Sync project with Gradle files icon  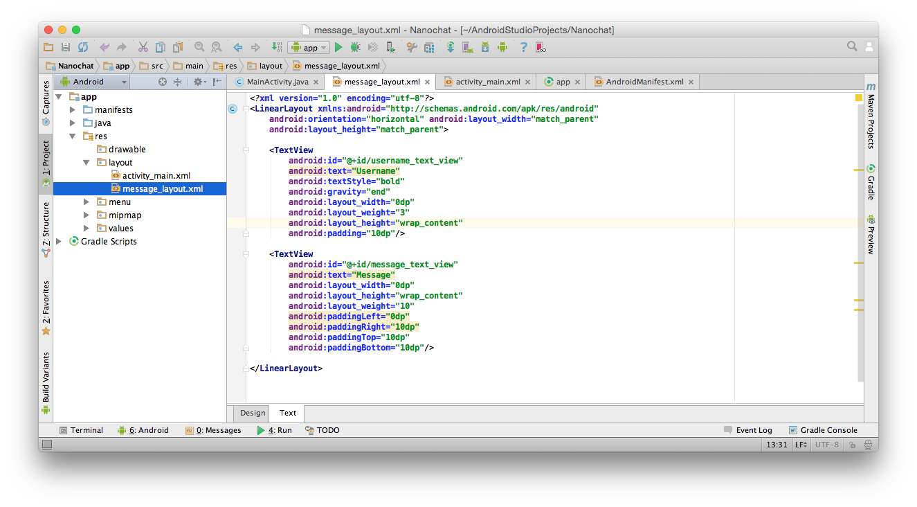[x=450, y=47]
